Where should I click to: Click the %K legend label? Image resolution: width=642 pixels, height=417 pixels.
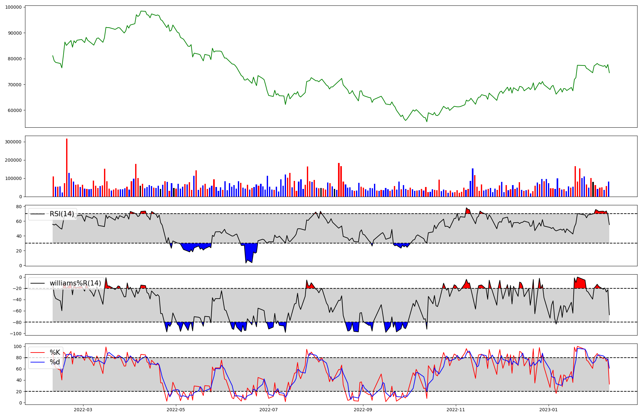point(55,353)
